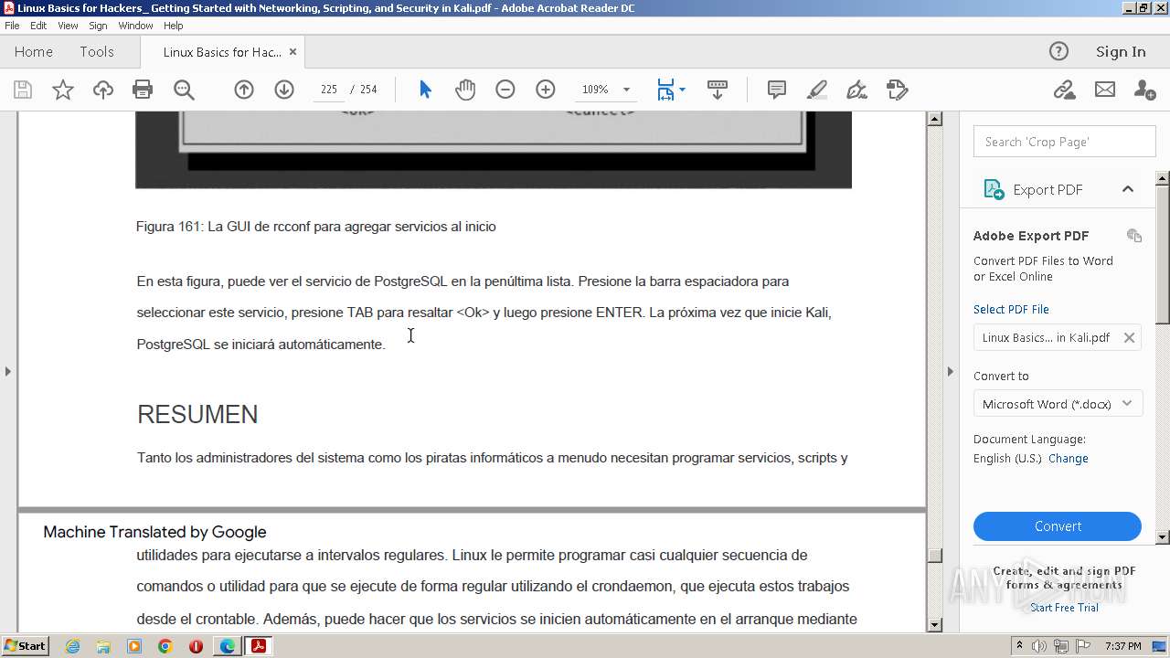The width and height of the screenshot is (1170, 658).
Task: Click the scrolling mode read icon
Action: 718,90
